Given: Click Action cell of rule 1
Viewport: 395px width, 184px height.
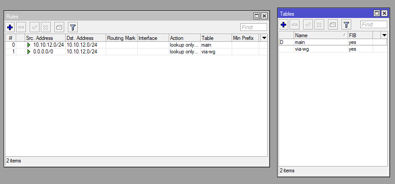Looking at the screenshot, I should [x=184, y=52].
